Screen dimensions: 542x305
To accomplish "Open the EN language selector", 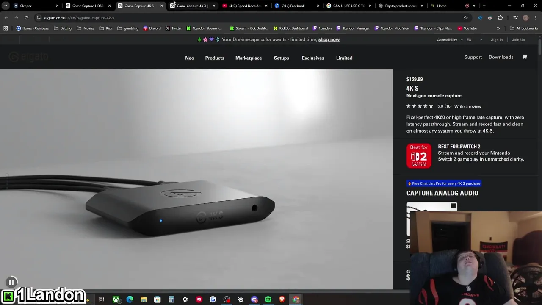I will [x=474, y=40].
